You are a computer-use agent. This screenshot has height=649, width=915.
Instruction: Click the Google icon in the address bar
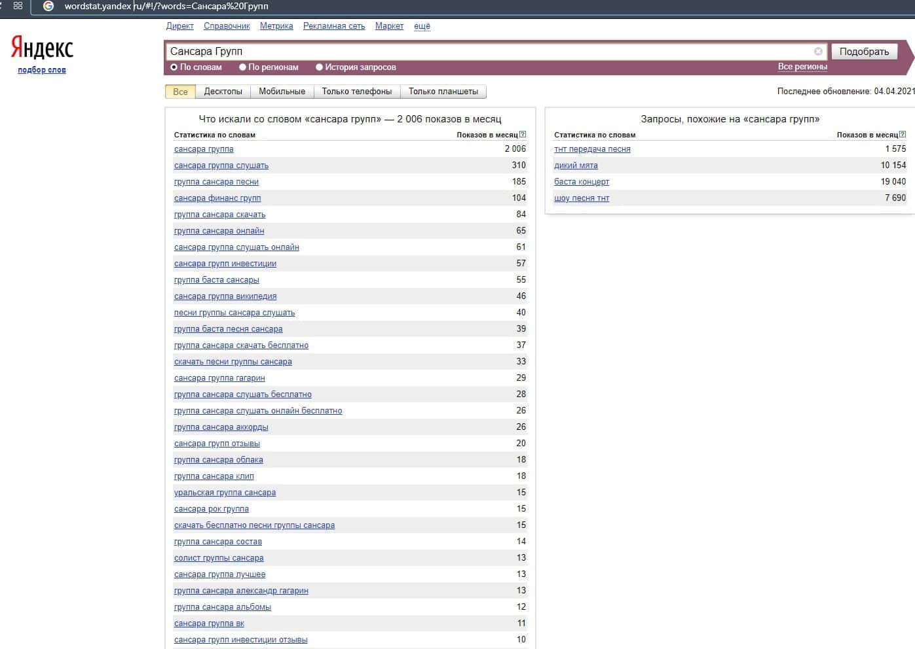click(x=48, y=6)
